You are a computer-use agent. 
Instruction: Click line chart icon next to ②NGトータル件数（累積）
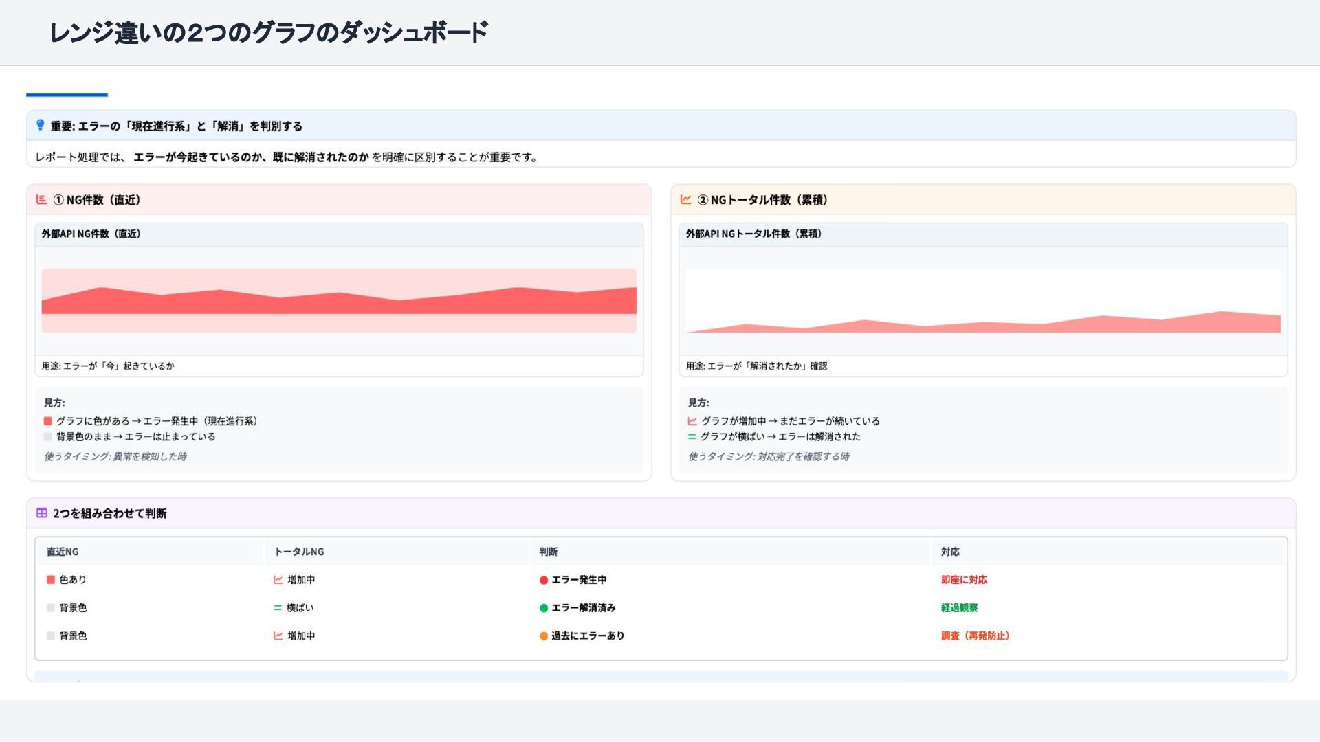[685, 199]
